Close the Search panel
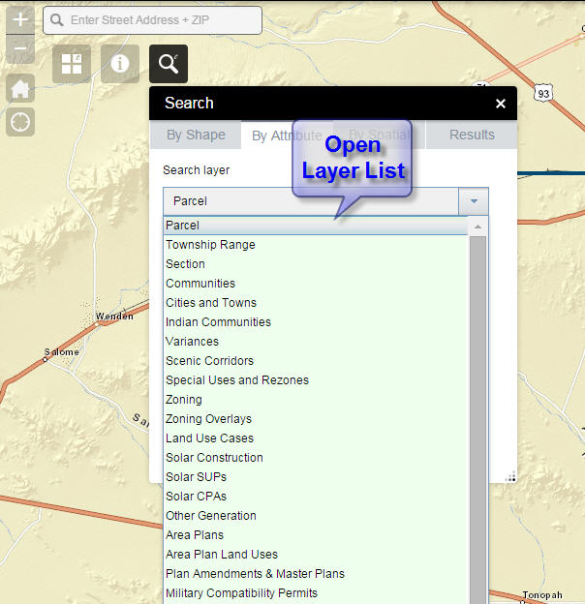The width and height of the screenshot is (585, 604). pyautogui.click(x=500, y=104)
